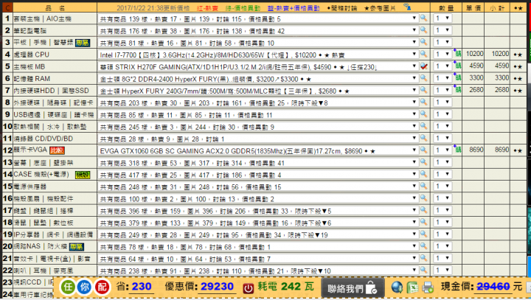Click the 處理器 CPU category label

31,55
